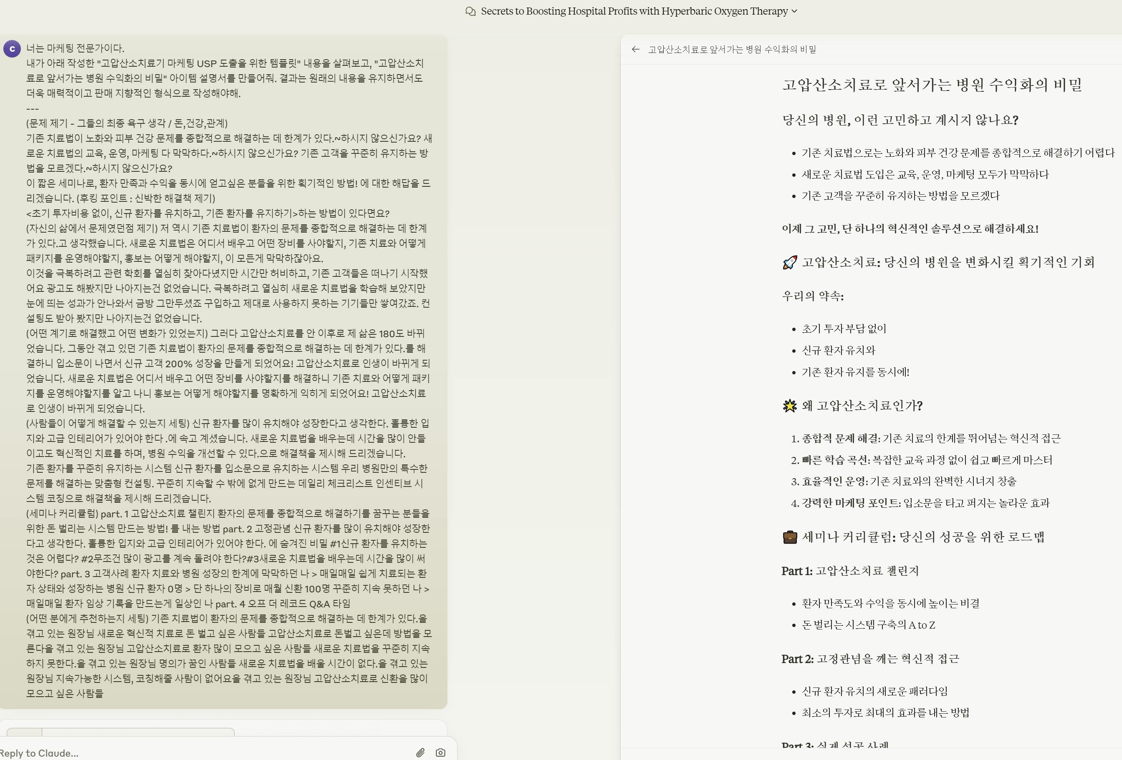1122x760 pixels.
Task: Click the user avatar 'C' icon
Action: pyautogui.click(x=12, y=49)
